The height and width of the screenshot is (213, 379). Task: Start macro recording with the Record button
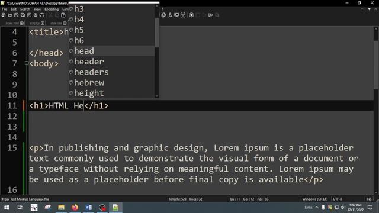[191, 15]
